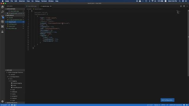Click the cloud upload menu bar icon

(140, 1)
